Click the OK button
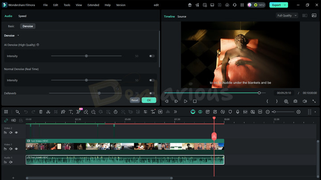Viewport: 321px width, 180px height. click(x=148, y=100)
